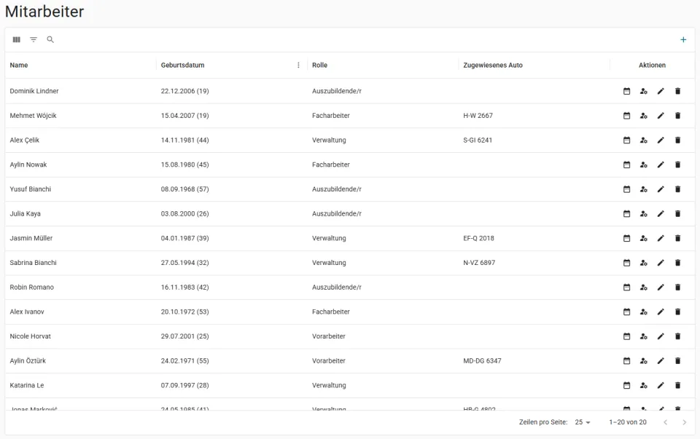The image size is (700, 439).
Task: Go to the previous page arrow
Action: coord(665,422)
